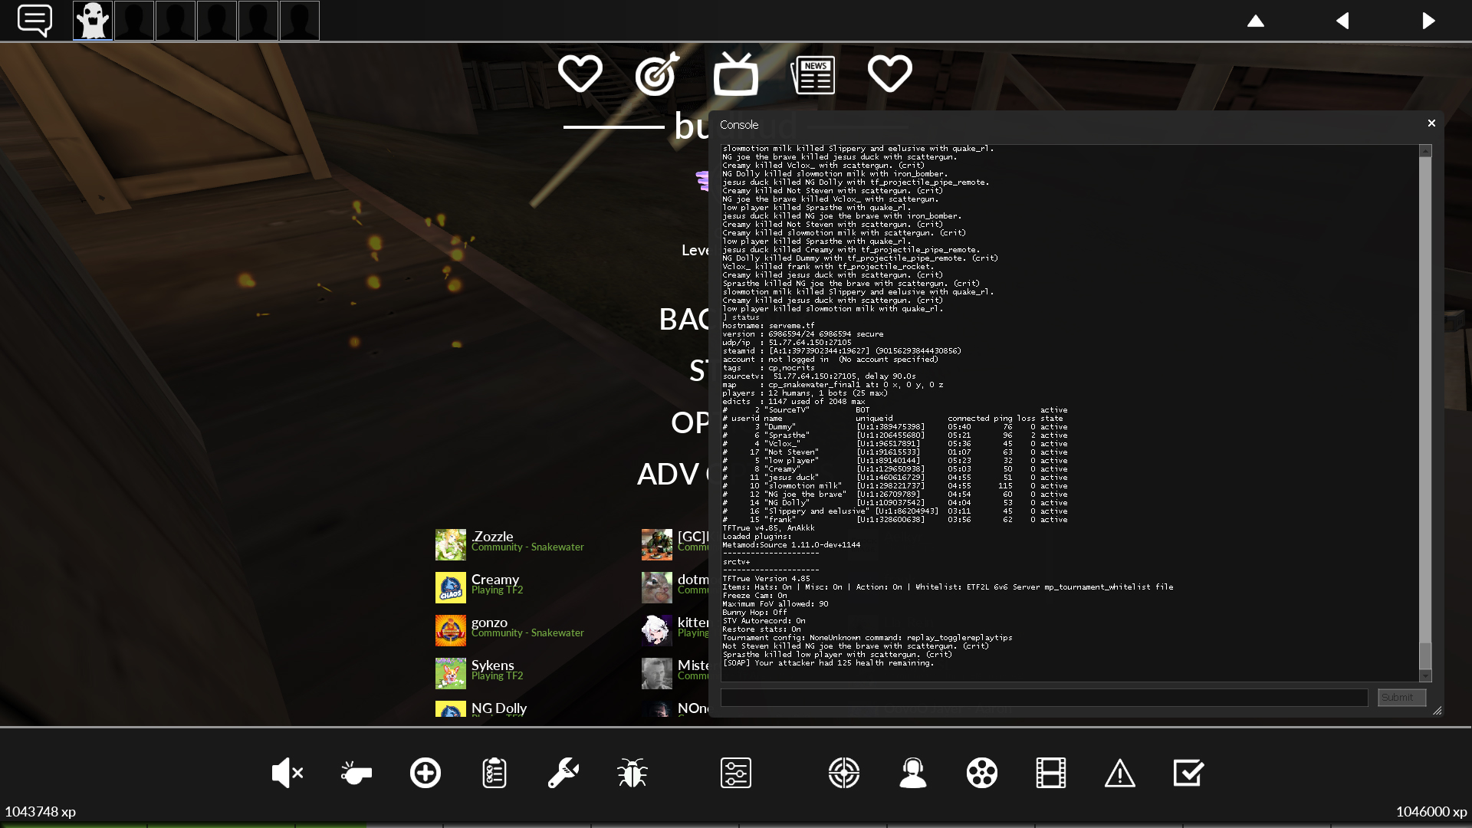Click the plus circle icon

click(426, 773)
